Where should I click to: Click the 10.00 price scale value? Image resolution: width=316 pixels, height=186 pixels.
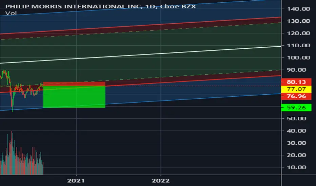[x=296, y=167]
